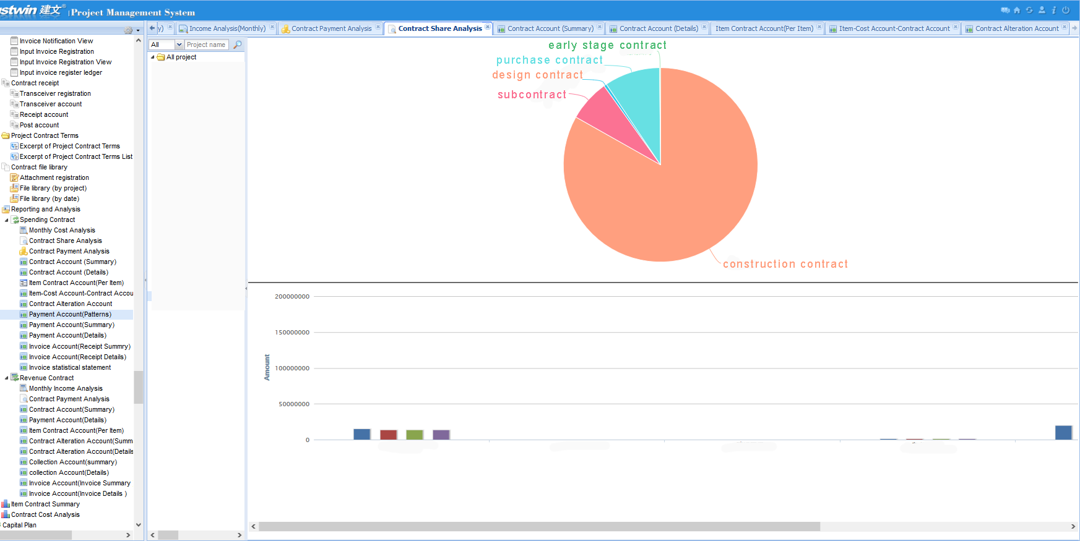Open the messages chat icon
Viewport: 1080px width, 541px height.
pos(1005,10)
